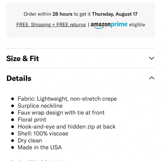Select Hook-and-eye and hidden zip line
The image size is (161, 161).
[x=67, y=127]
